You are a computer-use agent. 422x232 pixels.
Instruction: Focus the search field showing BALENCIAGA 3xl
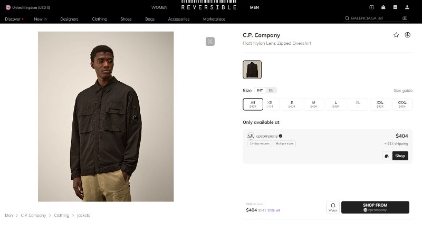pos(372,18)
